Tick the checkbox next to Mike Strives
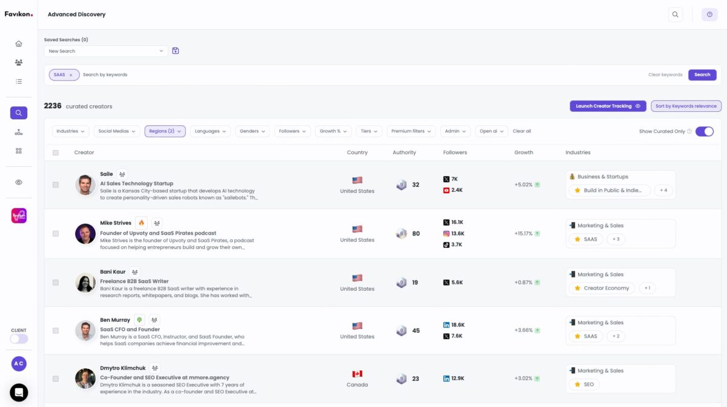The image size is (727, 407). point(55,233)
